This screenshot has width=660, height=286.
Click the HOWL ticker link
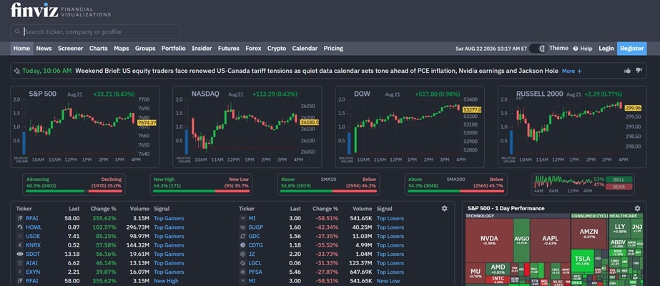tap(34, 227)
